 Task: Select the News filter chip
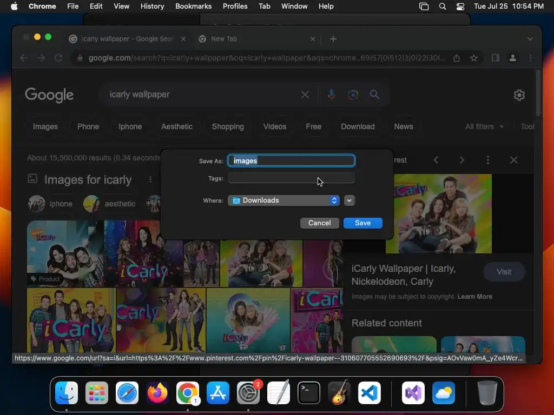[x=404, y=126]
